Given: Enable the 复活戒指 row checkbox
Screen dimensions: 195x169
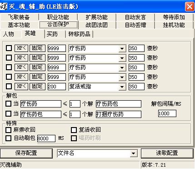Looking at the screenshot, I should click(9, 87).
